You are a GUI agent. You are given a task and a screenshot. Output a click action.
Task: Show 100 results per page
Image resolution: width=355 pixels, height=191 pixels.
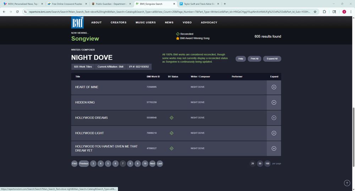(x=267, y=163)
